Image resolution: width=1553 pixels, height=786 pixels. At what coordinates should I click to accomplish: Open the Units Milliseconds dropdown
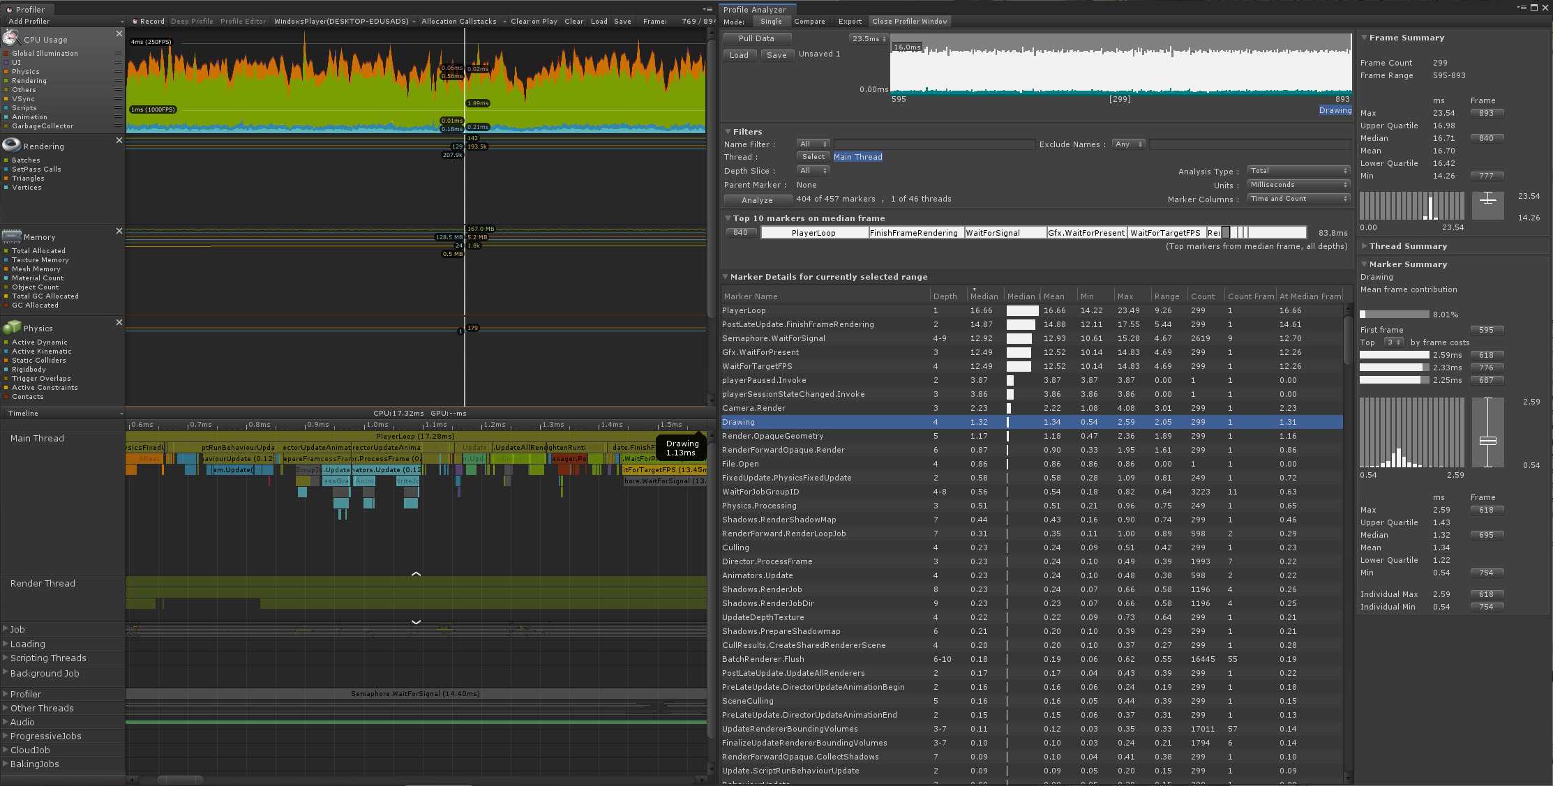click(x=1299, y=185)
